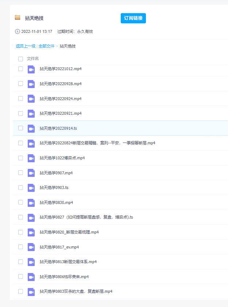Click the video icon for 拈天绝学20220914.ts
This screenshot has height=307, width=228.
(31, 129)
